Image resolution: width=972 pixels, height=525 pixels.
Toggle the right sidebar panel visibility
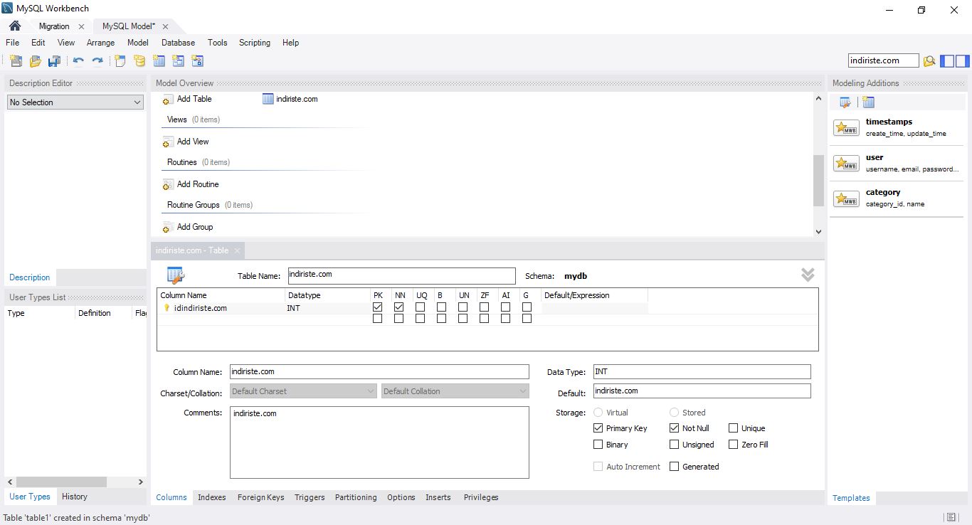point(963,61)
